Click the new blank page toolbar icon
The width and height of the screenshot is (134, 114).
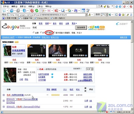coord(4,10)
